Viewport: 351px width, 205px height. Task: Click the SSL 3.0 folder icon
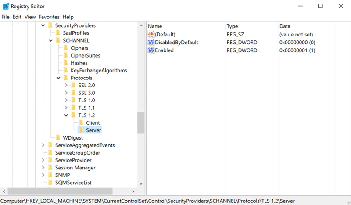tap(73, 93)
